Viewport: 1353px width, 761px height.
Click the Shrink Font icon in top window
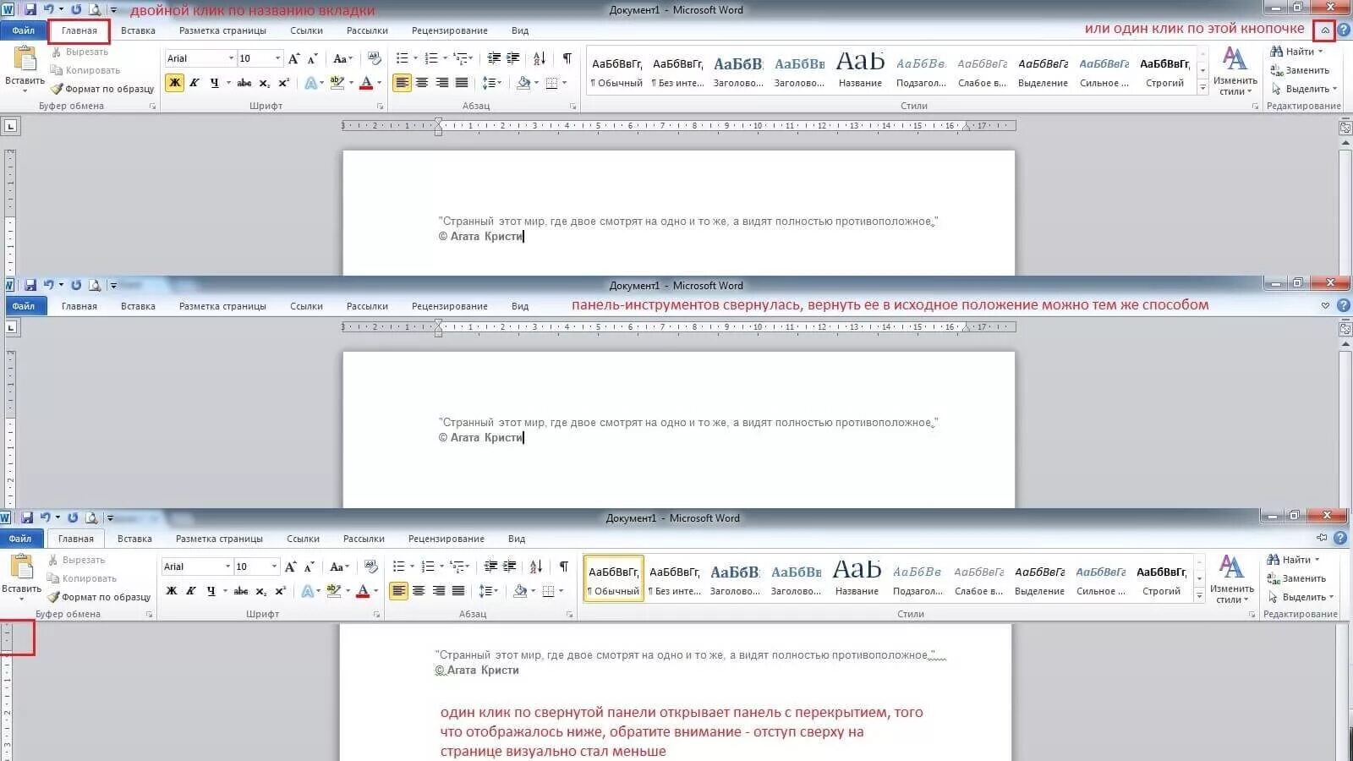(x=313, y=58)
